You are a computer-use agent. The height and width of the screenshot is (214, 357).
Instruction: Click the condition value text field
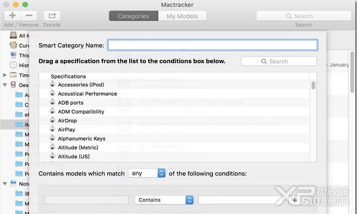[243, 200]
